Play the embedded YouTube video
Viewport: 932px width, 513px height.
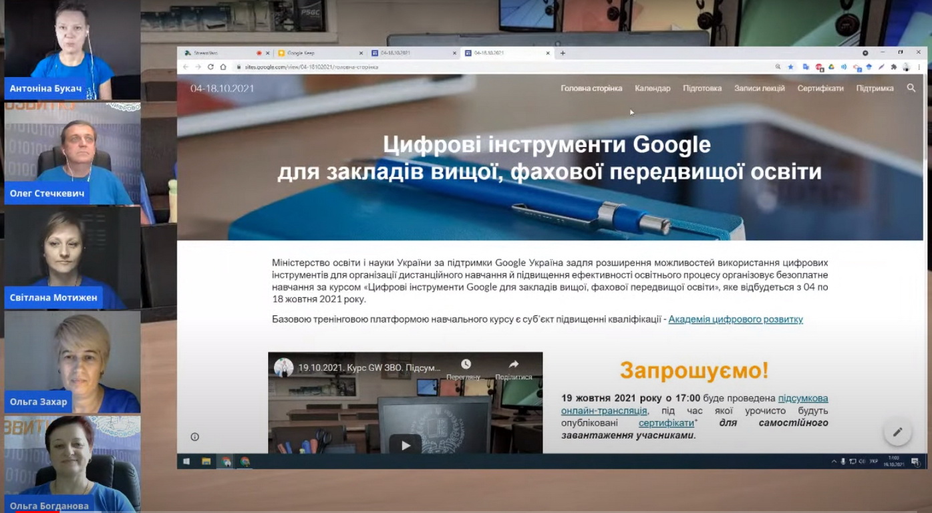[x=406, y=445]
